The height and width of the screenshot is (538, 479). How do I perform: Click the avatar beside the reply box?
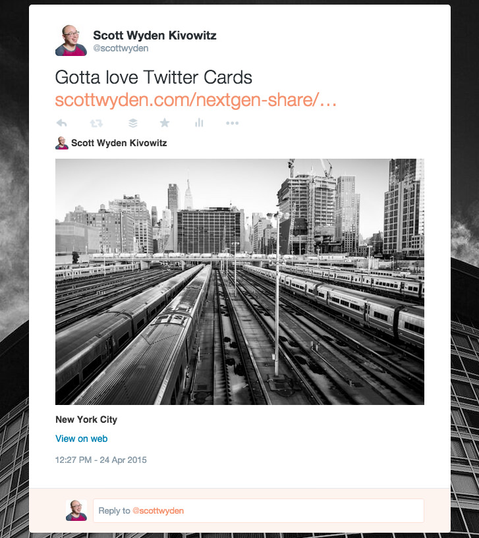pos(76,510)
